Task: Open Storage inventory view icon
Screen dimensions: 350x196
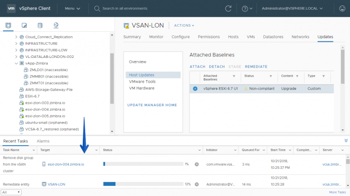Action: (x=40, y=25)
